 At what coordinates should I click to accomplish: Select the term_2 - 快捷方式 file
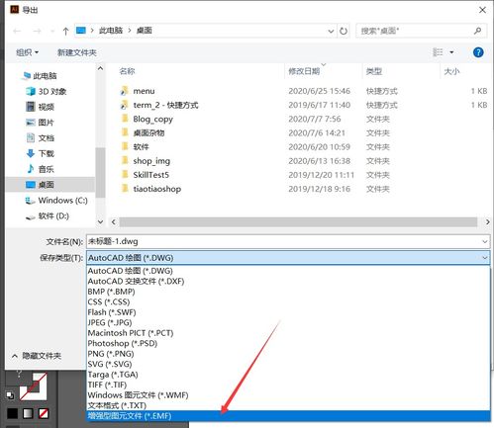coord(165,105)
